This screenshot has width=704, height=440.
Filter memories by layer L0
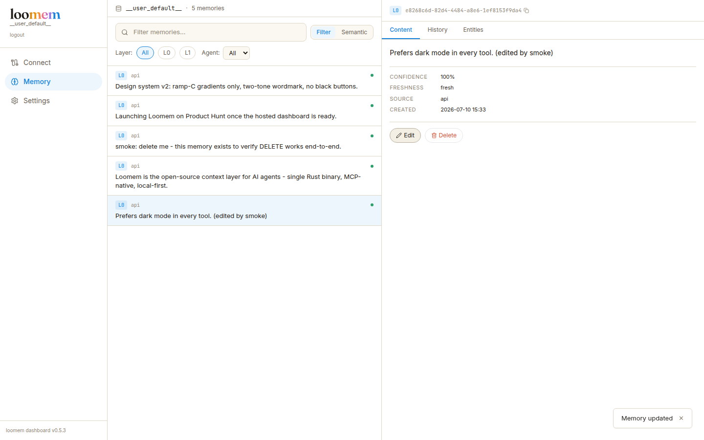pos(167,53)
